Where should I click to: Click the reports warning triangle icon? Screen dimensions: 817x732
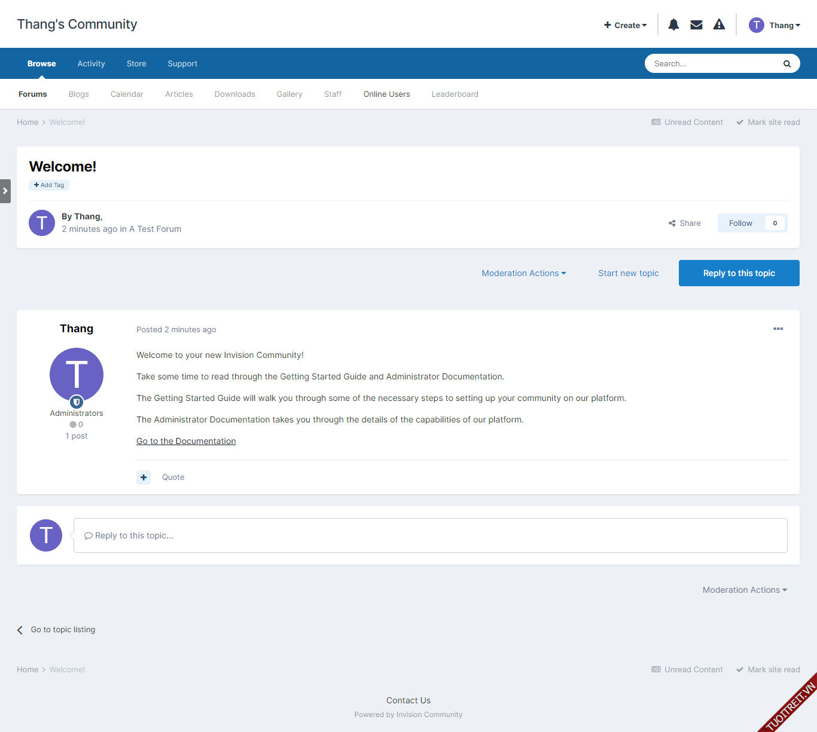(x=719, y=24)
